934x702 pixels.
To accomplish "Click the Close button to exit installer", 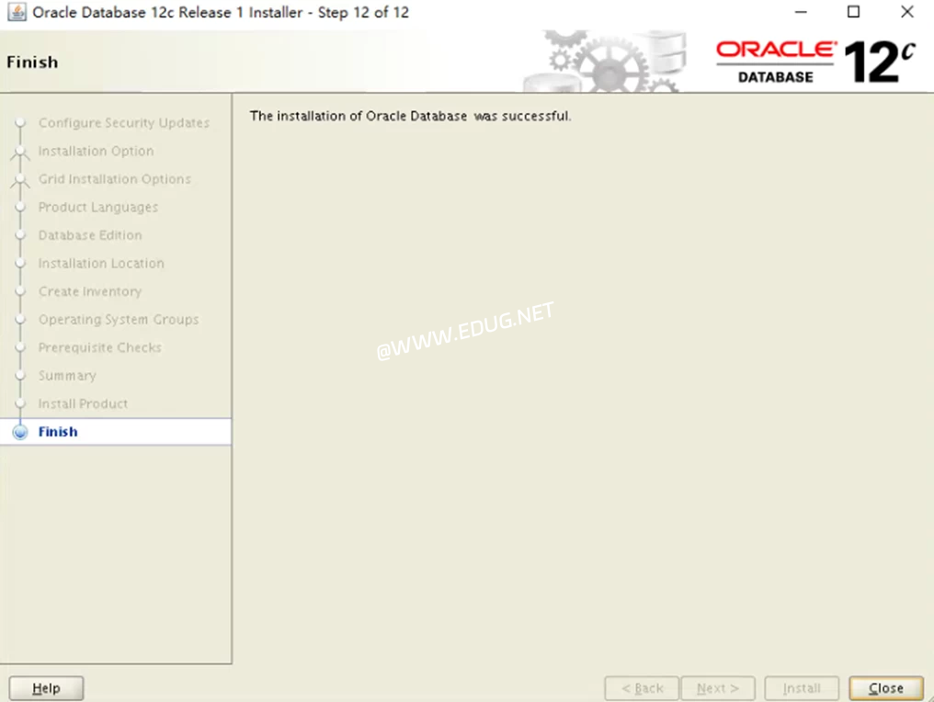I will point(886,687).
